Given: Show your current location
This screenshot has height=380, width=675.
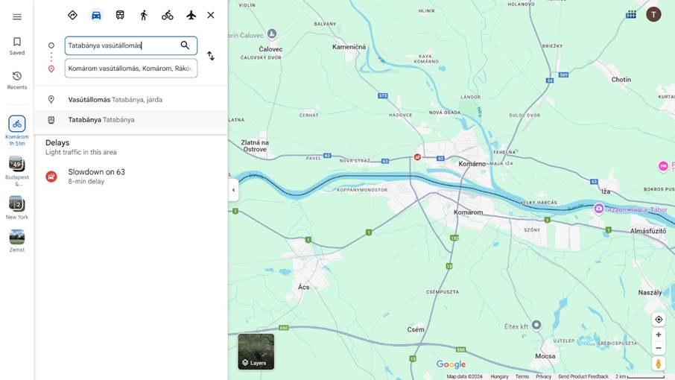Looking at the screenshot, I should (659, 320).
